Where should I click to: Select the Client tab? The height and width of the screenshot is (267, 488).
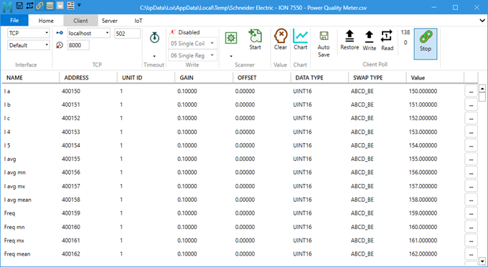(80, 21)
